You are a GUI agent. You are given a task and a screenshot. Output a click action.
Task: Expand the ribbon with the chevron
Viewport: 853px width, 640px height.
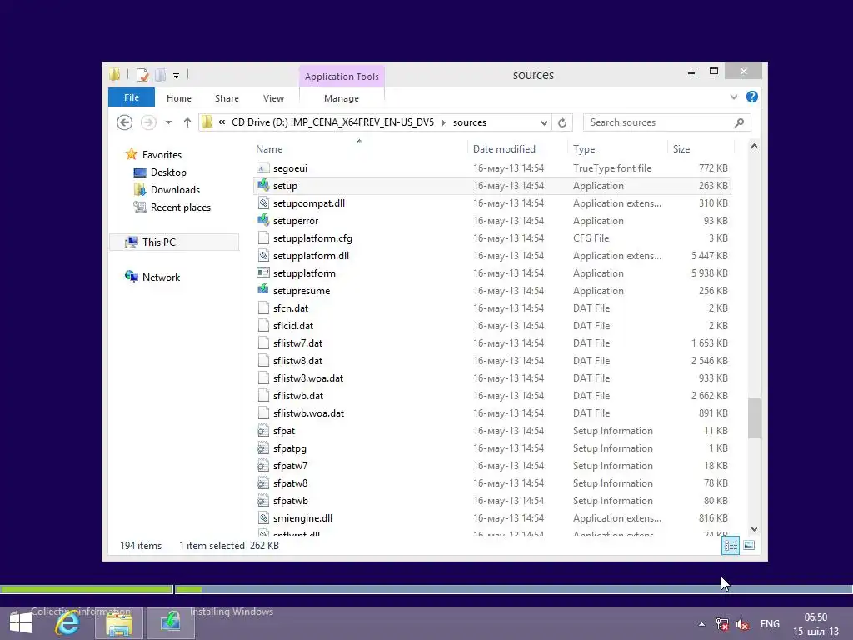point(733,97)
